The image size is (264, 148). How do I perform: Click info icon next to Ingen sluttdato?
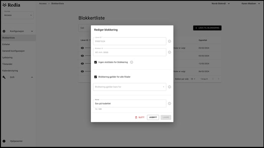coord(132,62)
